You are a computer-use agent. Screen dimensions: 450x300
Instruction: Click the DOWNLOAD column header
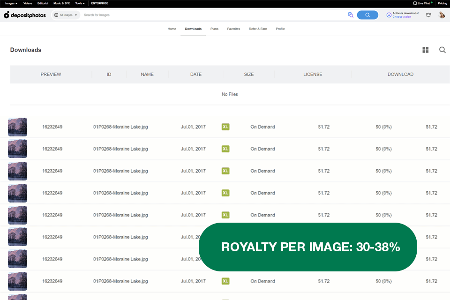pos(400,75)
